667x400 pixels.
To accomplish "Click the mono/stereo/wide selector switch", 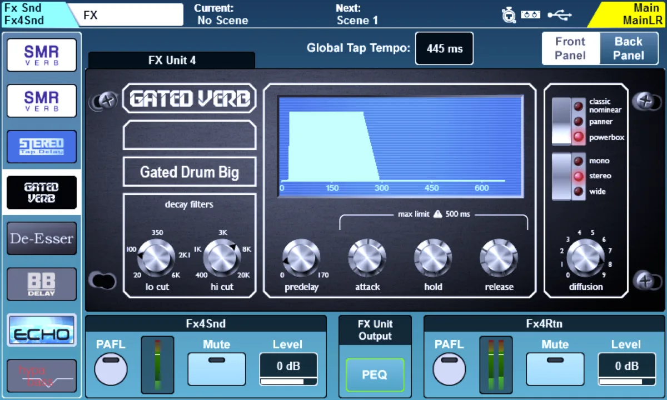I will (561, 176).
